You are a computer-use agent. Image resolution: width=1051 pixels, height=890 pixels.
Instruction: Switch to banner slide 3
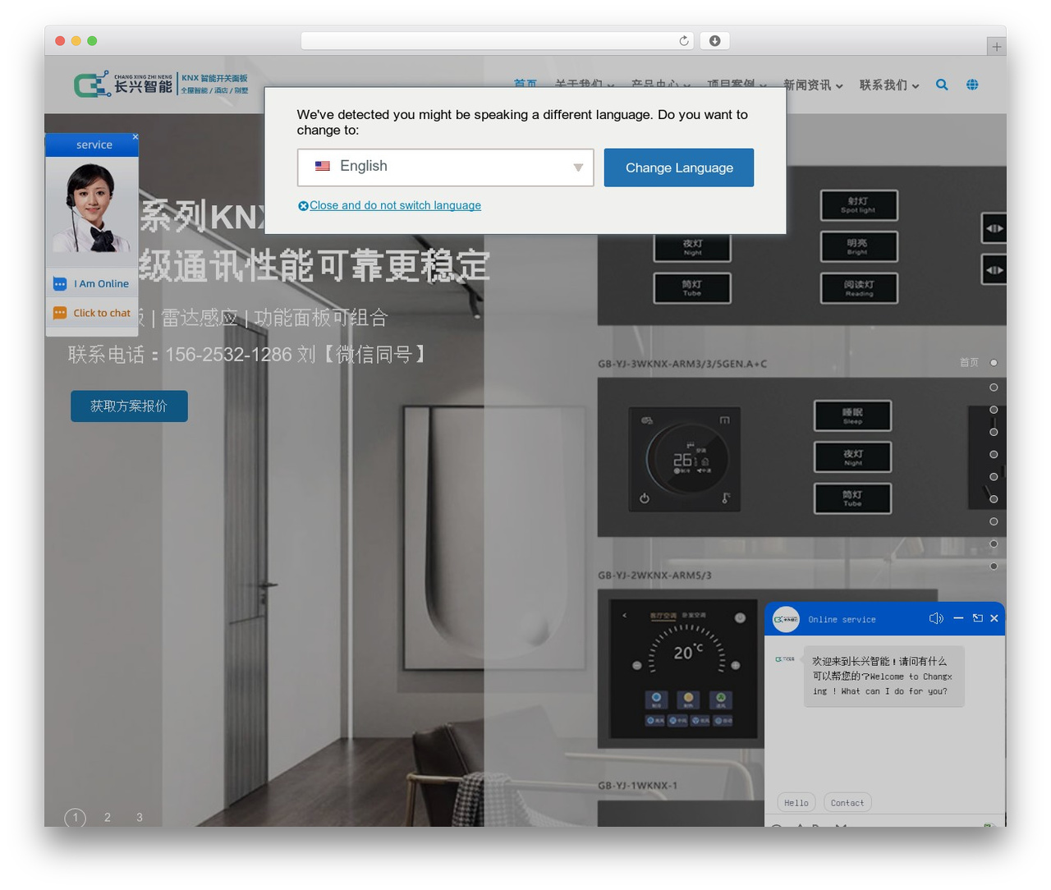[140, 818]
